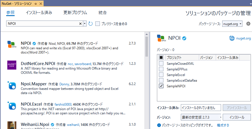Click version 1.2.3 in DotNetCore.NPOI row
The height and width of the screenshot is (129, 252).
(132, 64)
